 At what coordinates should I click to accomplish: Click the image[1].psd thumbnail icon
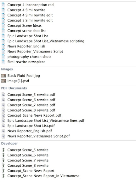click(x=3, y=81)
